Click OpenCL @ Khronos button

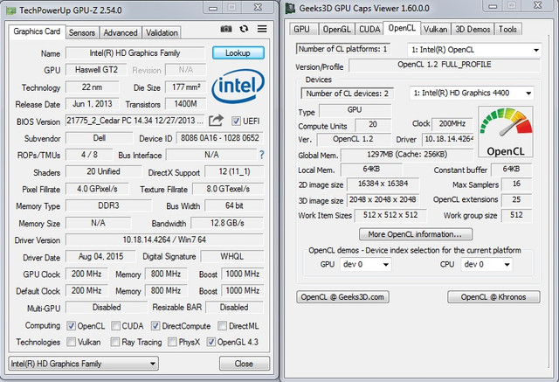pyautogui.click(x=493, y=297)
